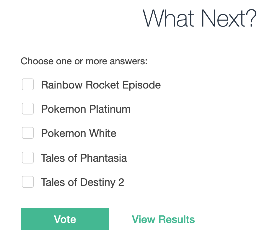267x239 pixels.
Task: Click the word 'Phantasia' in the fourth option
Action: coord(104,158)
